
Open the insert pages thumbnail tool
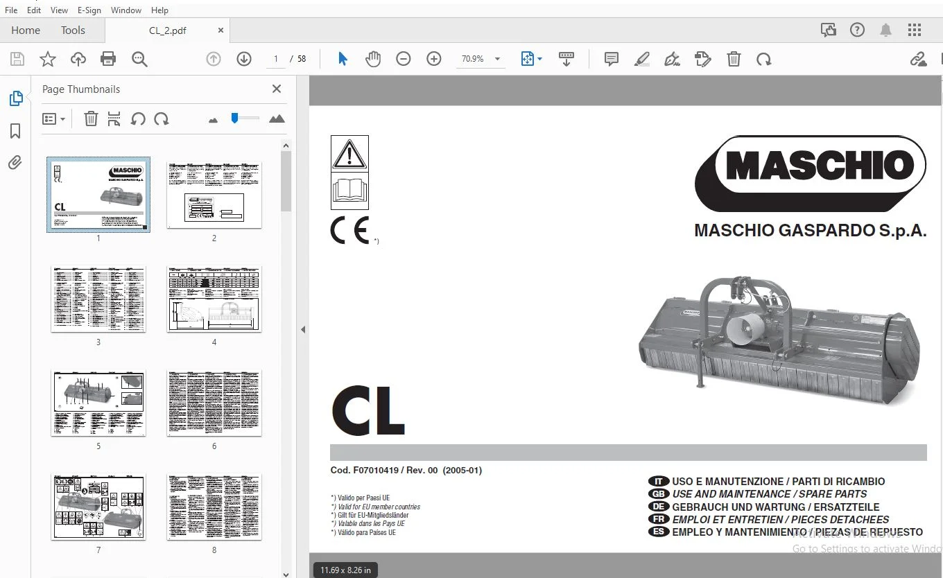114,119
